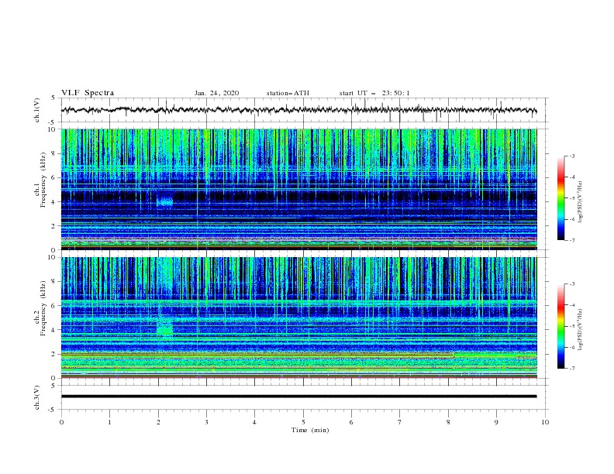This screenshot has height=474, width=614.
Task: Click the "VLF Spectra" plot title
Action: pos(88,93)
